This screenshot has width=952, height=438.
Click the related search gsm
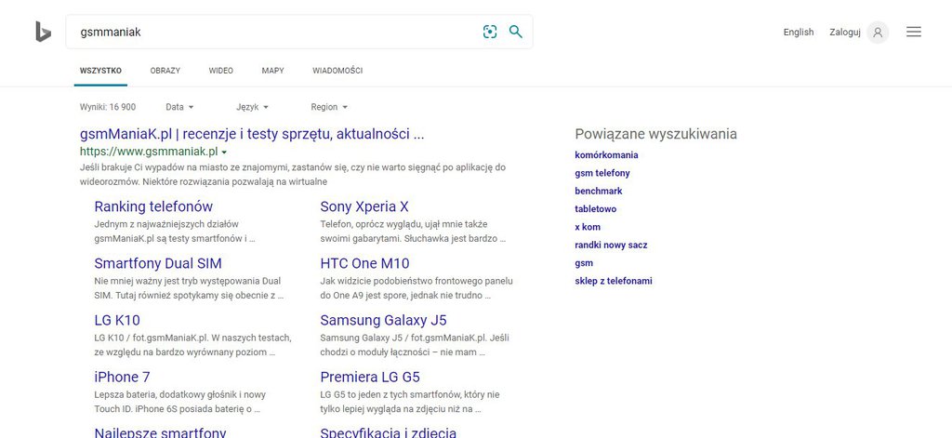tap(584, 263)
